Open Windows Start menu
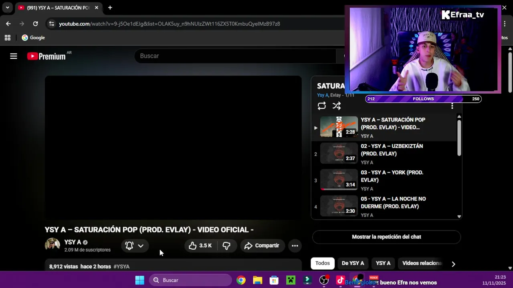Screen dimensions: 513x288 click(139, 280)
